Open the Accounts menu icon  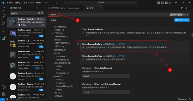(x=4, y=87)
